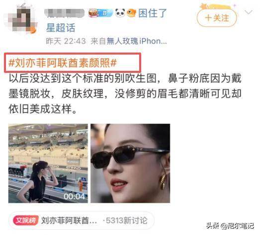
Task: Tap the post text starting 以后没达到
Action: [125, 94]
